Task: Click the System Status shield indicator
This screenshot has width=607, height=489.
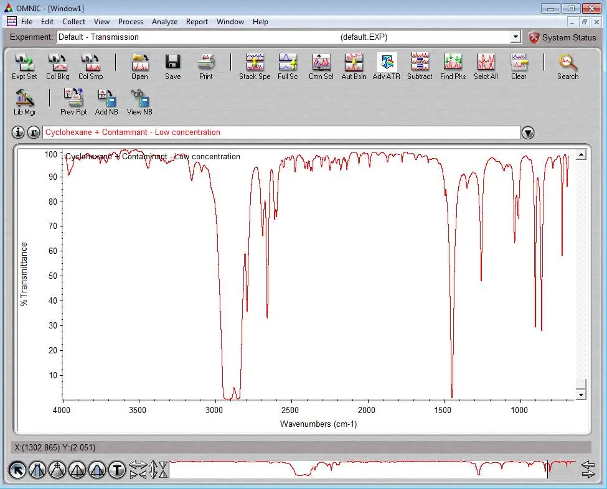Action: point(534,37)
